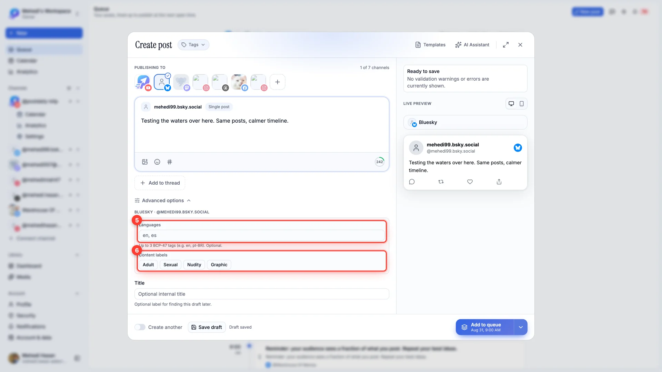Add another channel with plus button

tap(278, 82)
